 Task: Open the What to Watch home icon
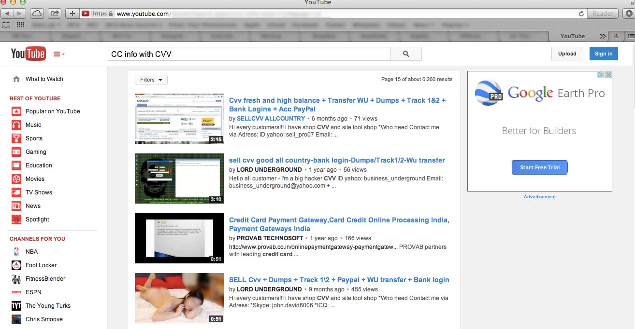(16, 79)
